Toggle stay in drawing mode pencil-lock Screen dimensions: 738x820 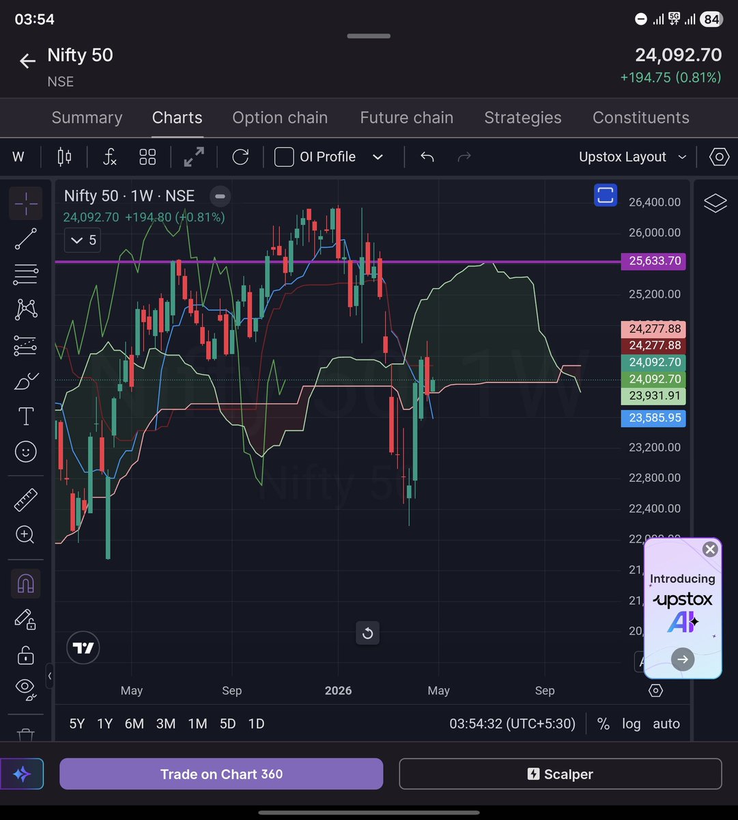26,619
